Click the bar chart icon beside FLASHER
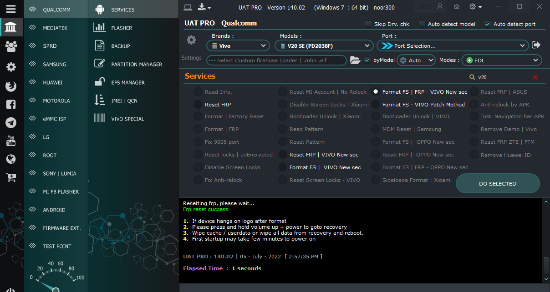Viewport: 550px width, 292px height. tap(100, 28)
